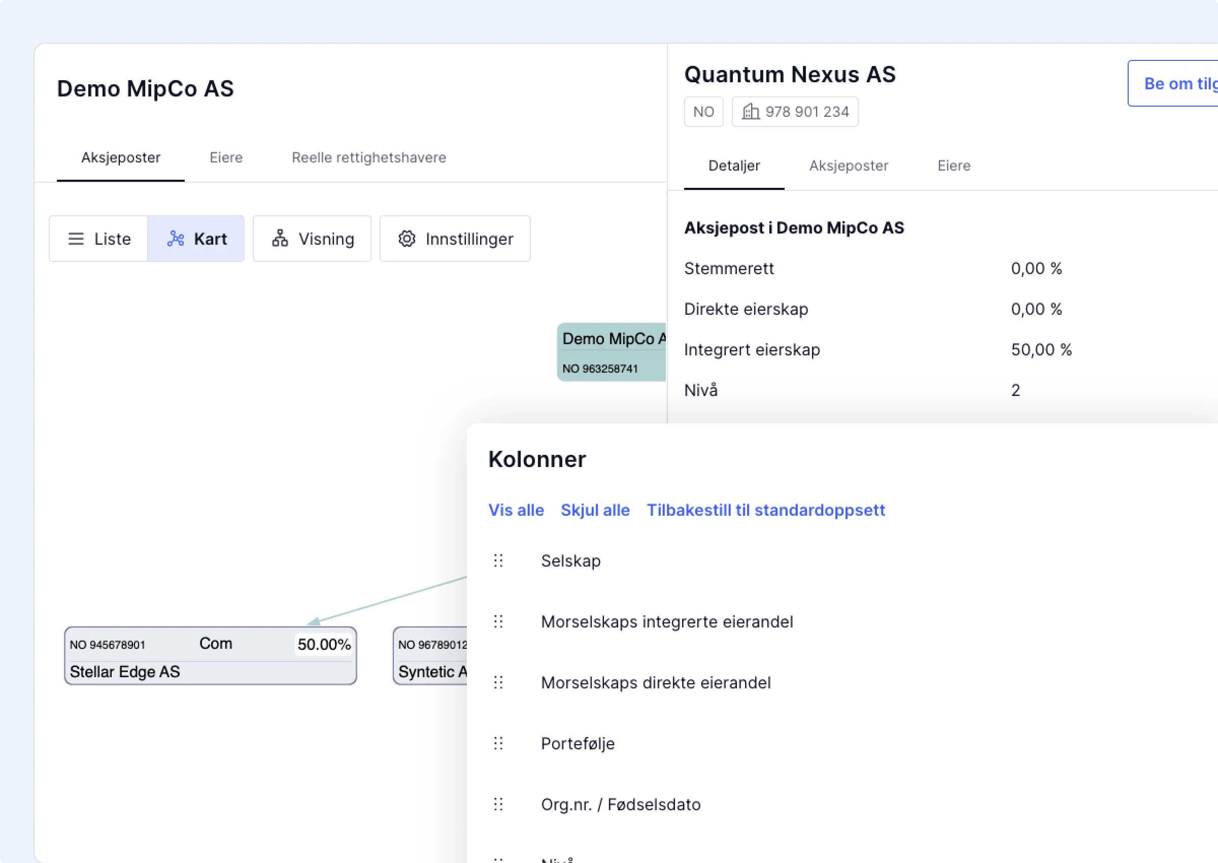Click the NO 945678901 text on Stellar Edge
The image size is (1218, 863).
pyautogui.click(x=107, y=645)
